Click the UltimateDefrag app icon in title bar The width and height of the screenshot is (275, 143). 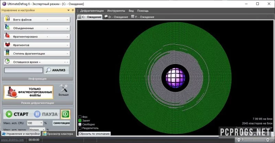[4, 4]
